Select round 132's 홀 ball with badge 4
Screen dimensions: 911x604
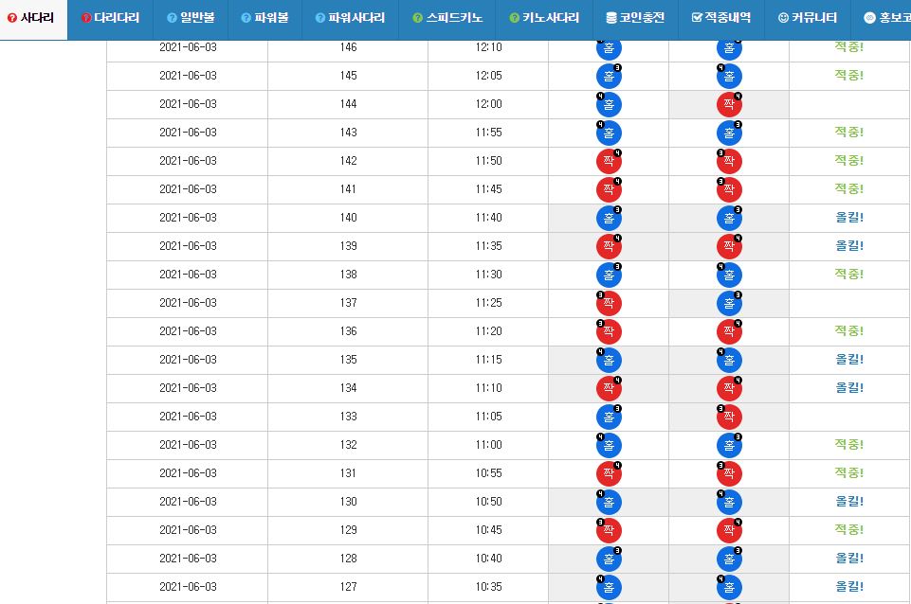[609, 446]
